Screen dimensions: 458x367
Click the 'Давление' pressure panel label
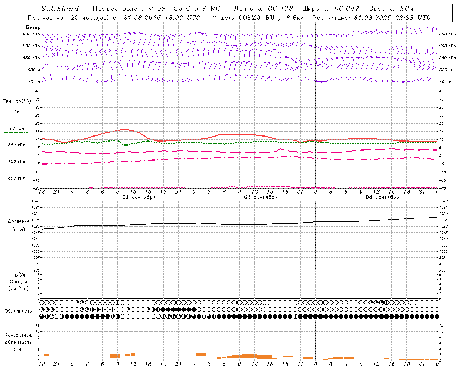pos(19,221)
